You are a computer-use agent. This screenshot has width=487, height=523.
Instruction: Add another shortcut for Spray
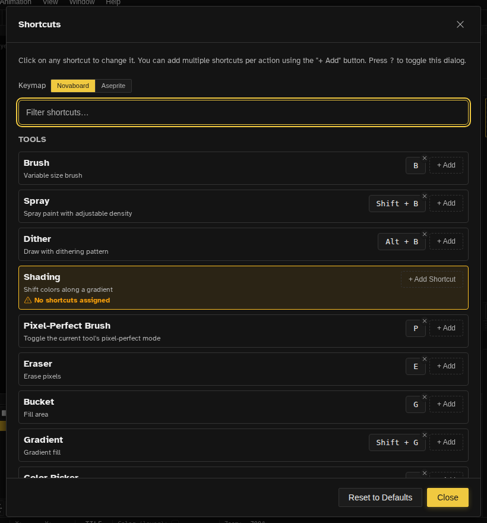click(446, 203)
